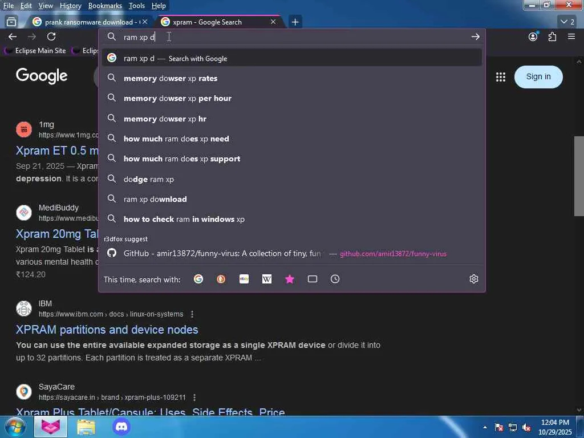
Task: Open the File menu
Action: (8, 6)
